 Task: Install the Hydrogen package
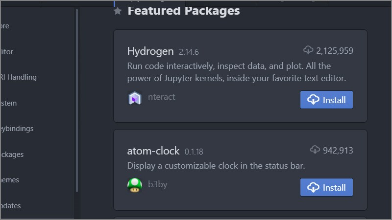326,100
